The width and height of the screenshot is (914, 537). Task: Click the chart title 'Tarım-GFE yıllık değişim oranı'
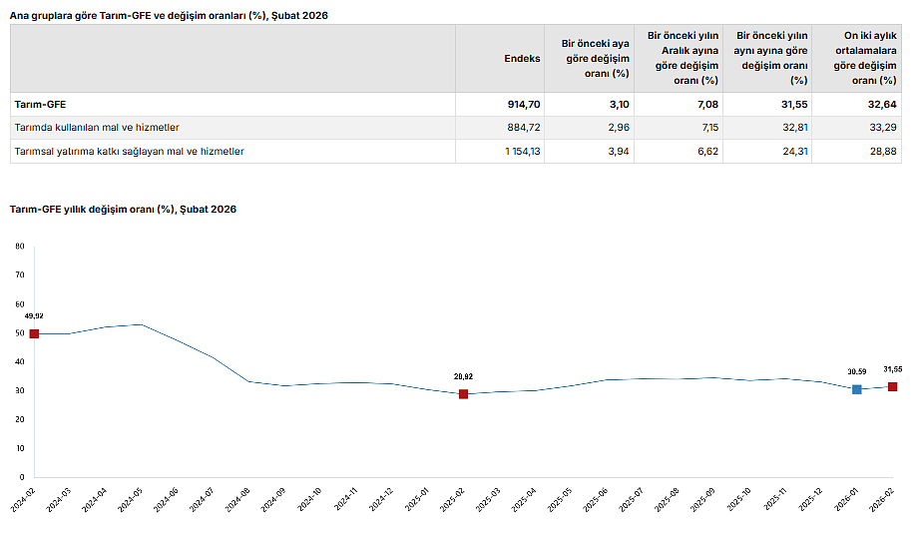123,209
